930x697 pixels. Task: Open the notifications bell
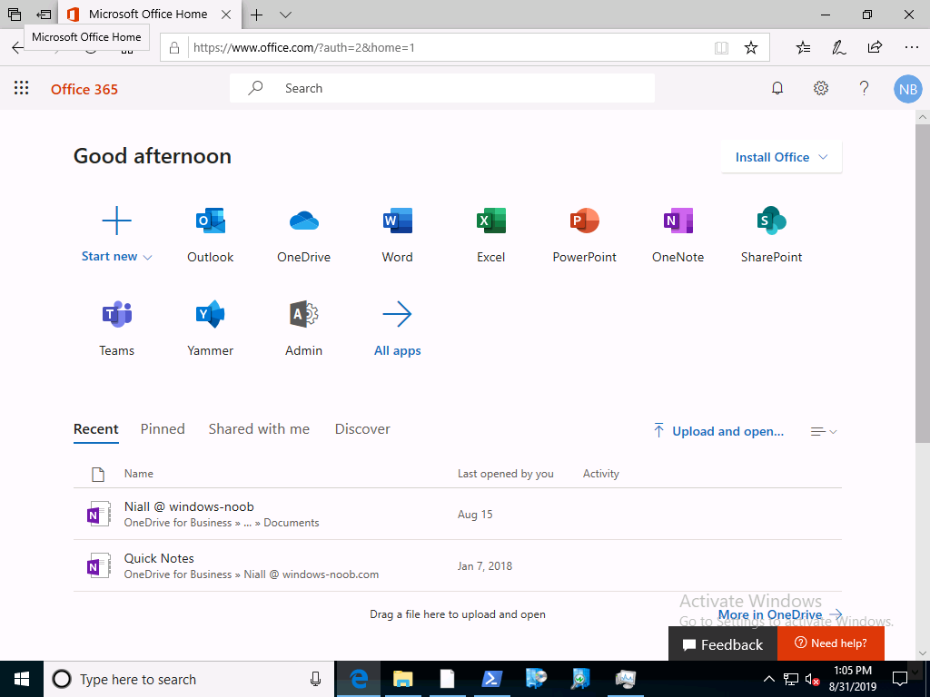click(777, 88)
